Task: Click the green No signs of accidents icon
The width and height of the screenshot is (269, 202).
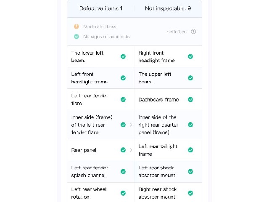Action: click(x=76, y=37)
